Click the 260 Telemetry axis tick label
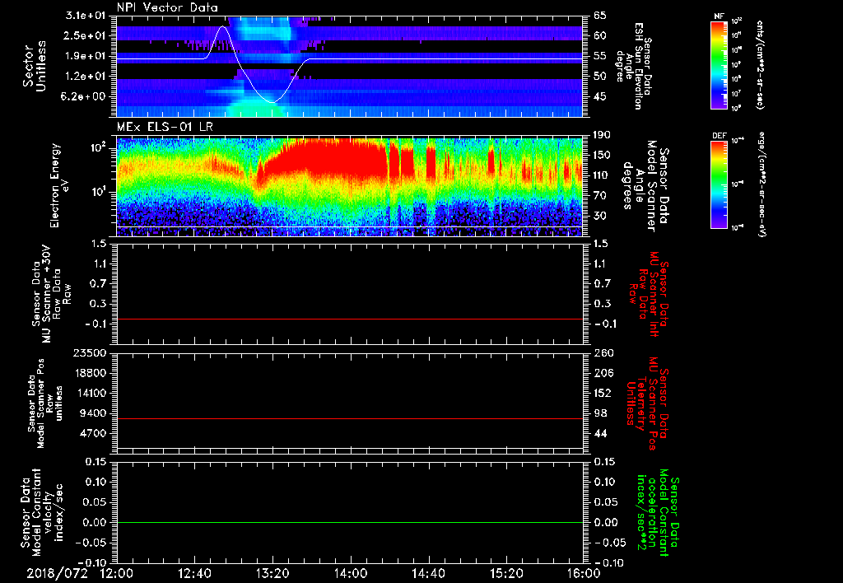The width and height of the screenshot is (843, 583). click(603, 352)
